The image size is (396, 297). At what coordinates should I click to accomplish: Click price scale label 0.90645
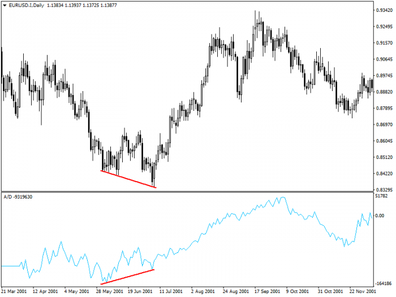[384, 59]
